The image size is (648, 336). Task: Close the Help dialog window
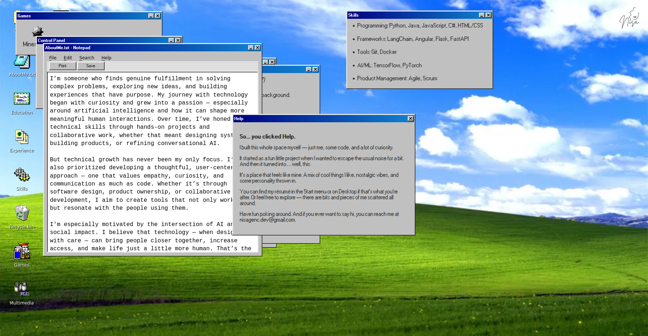[x=411, y=119]
